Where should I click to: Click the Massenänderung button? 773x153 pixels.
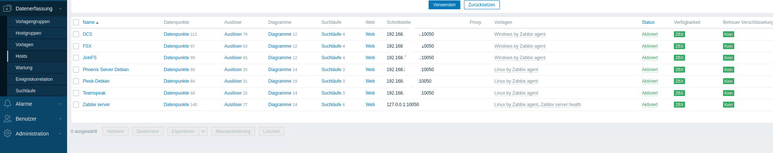click(233, 131)
